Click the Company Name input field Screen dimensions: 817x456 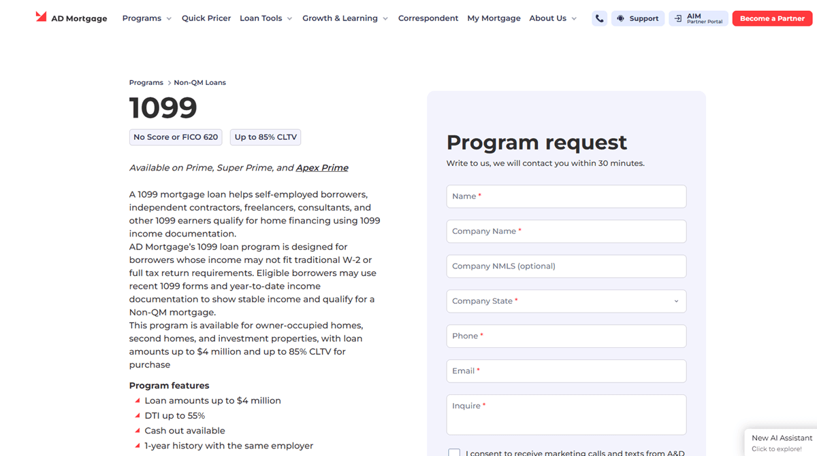[566, 231]
